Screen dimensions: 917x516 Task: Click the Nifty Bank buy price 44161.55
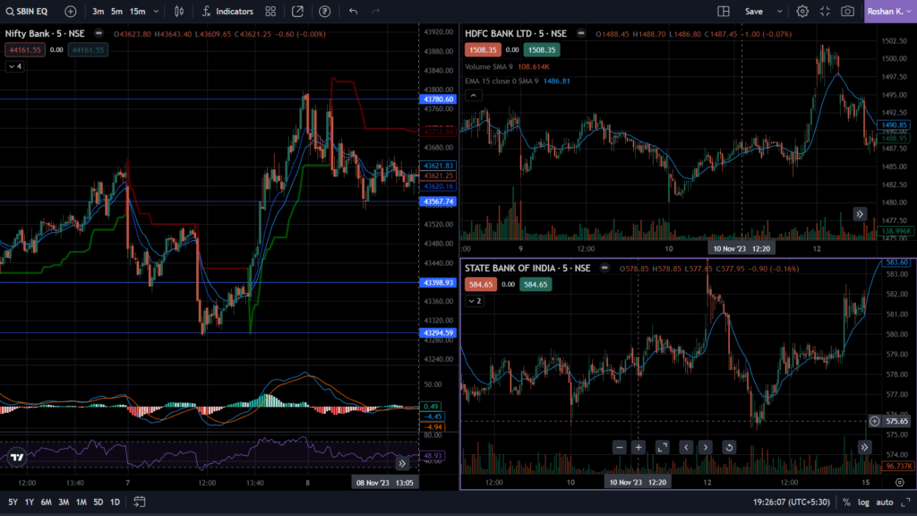coord(88,50)
